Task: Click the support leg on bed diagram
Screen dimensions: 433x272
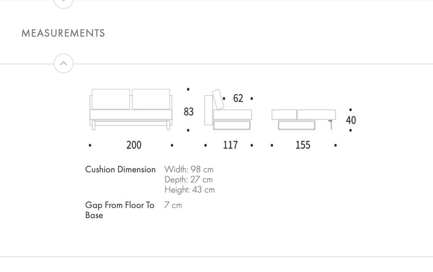Action: 332,125
